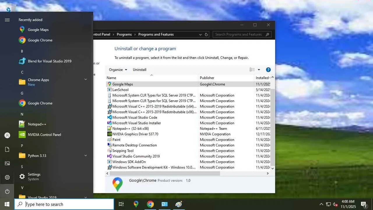Click the letter P header in Start
Screen dimensions: 373x210
pos(22,146)
